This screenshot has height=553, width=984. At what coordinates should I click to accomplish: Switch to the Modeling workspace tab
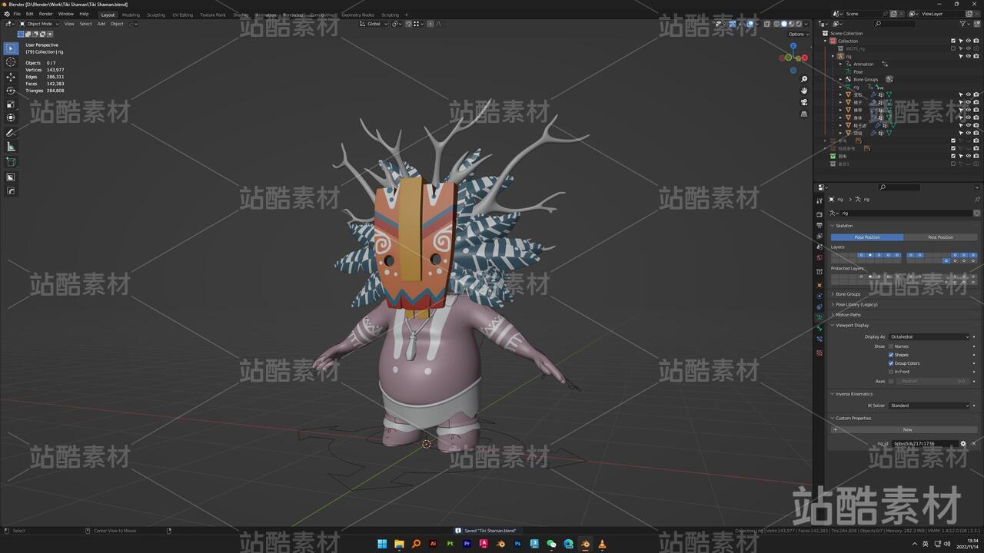[x=131, y=15]
